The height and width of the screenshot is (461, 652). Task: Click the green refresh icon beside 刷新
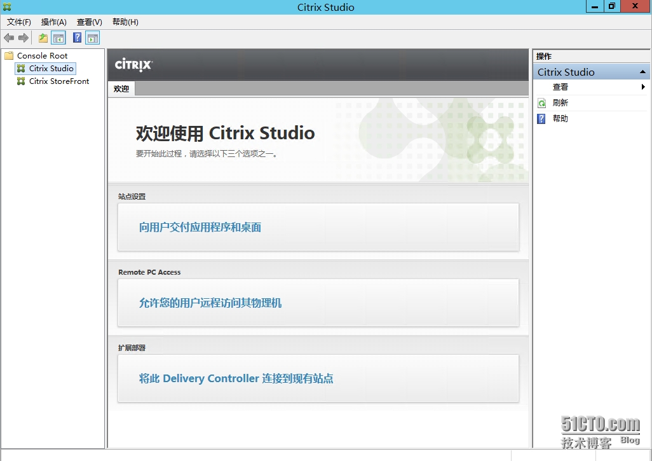[542, 103]
